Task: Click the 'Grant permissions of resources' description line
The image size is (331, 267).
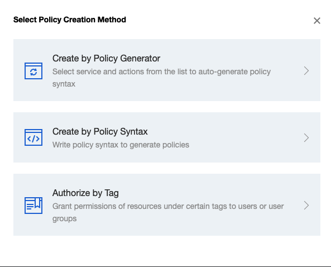Action: point(168,206)
